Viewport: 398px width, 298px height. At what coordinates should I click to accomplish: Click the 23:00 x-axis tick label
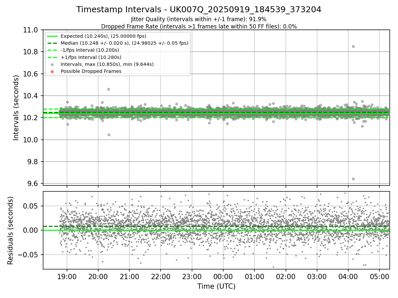(x=192, y=277)
